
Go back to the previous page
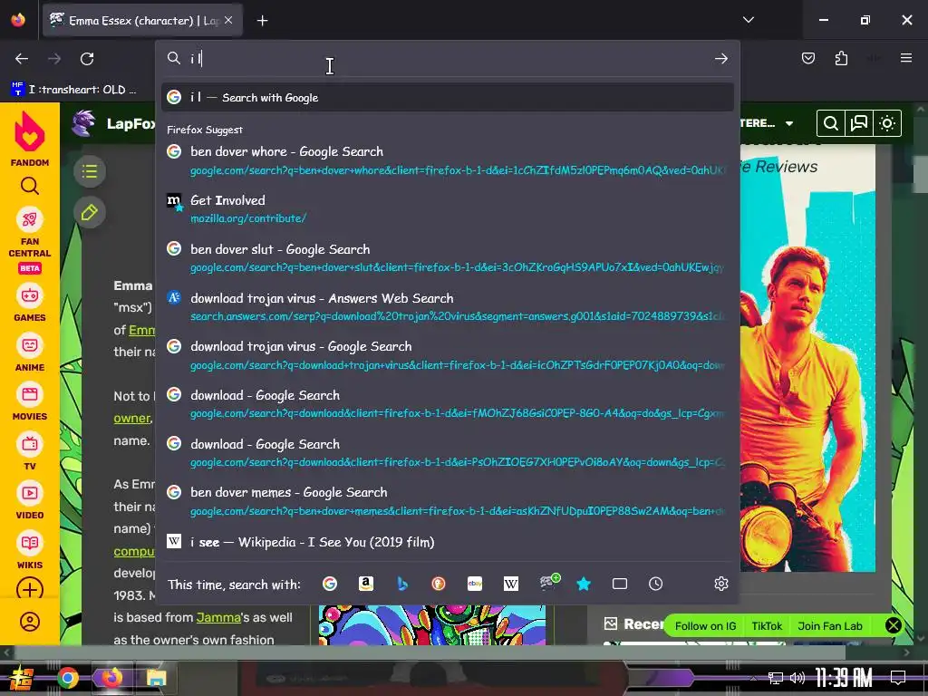(x=22, y=59)
